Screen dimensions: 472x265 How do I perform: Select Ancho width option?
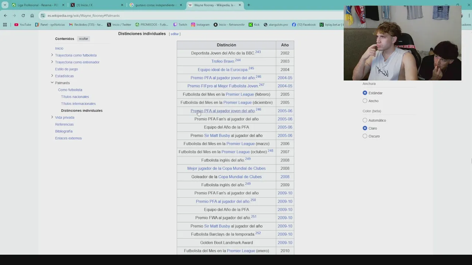[365, 101]
